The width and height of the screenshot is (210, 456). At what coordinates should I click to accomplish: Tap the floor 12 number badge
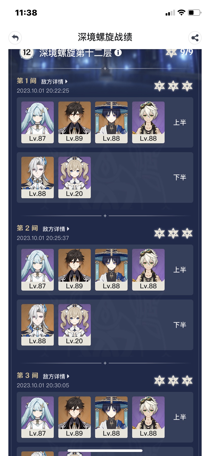click(x=27, y=53)
